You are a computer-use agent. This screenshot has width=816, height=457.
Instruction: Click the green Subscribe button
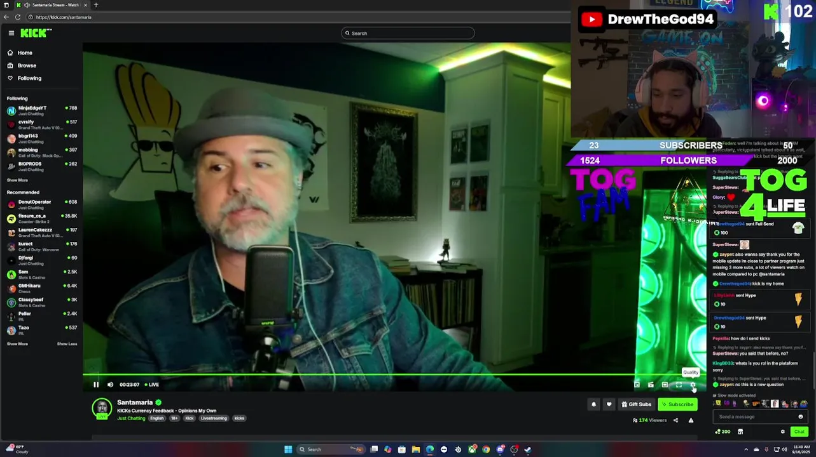point(677,404)
